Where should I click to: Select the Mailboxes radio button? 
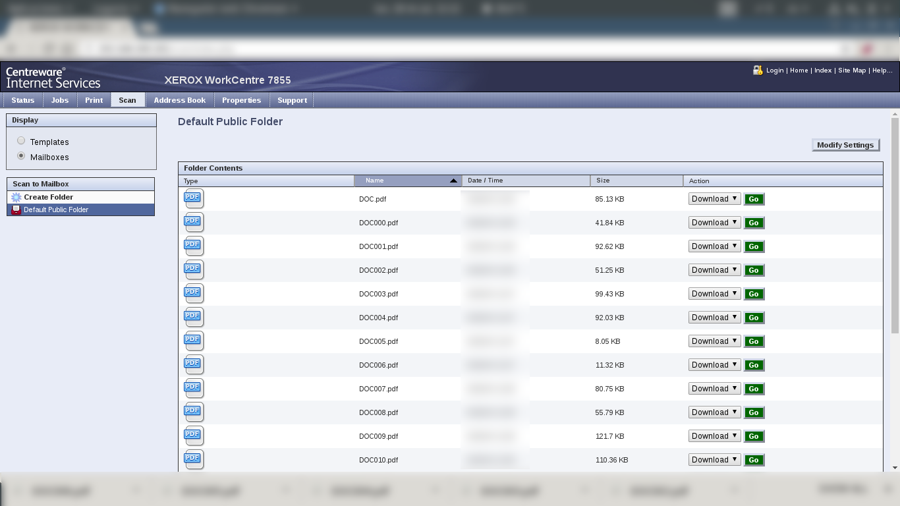21,156
